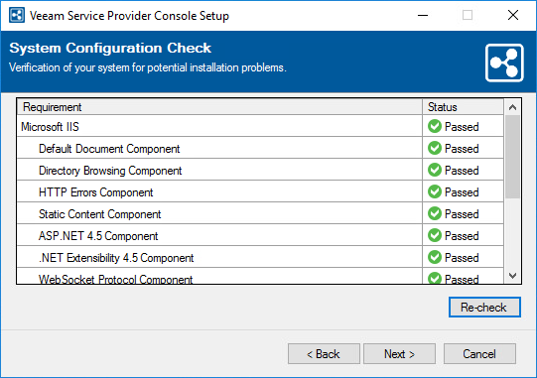Minimize the setup window
This screenshot has width=537, height=378.
423,16
